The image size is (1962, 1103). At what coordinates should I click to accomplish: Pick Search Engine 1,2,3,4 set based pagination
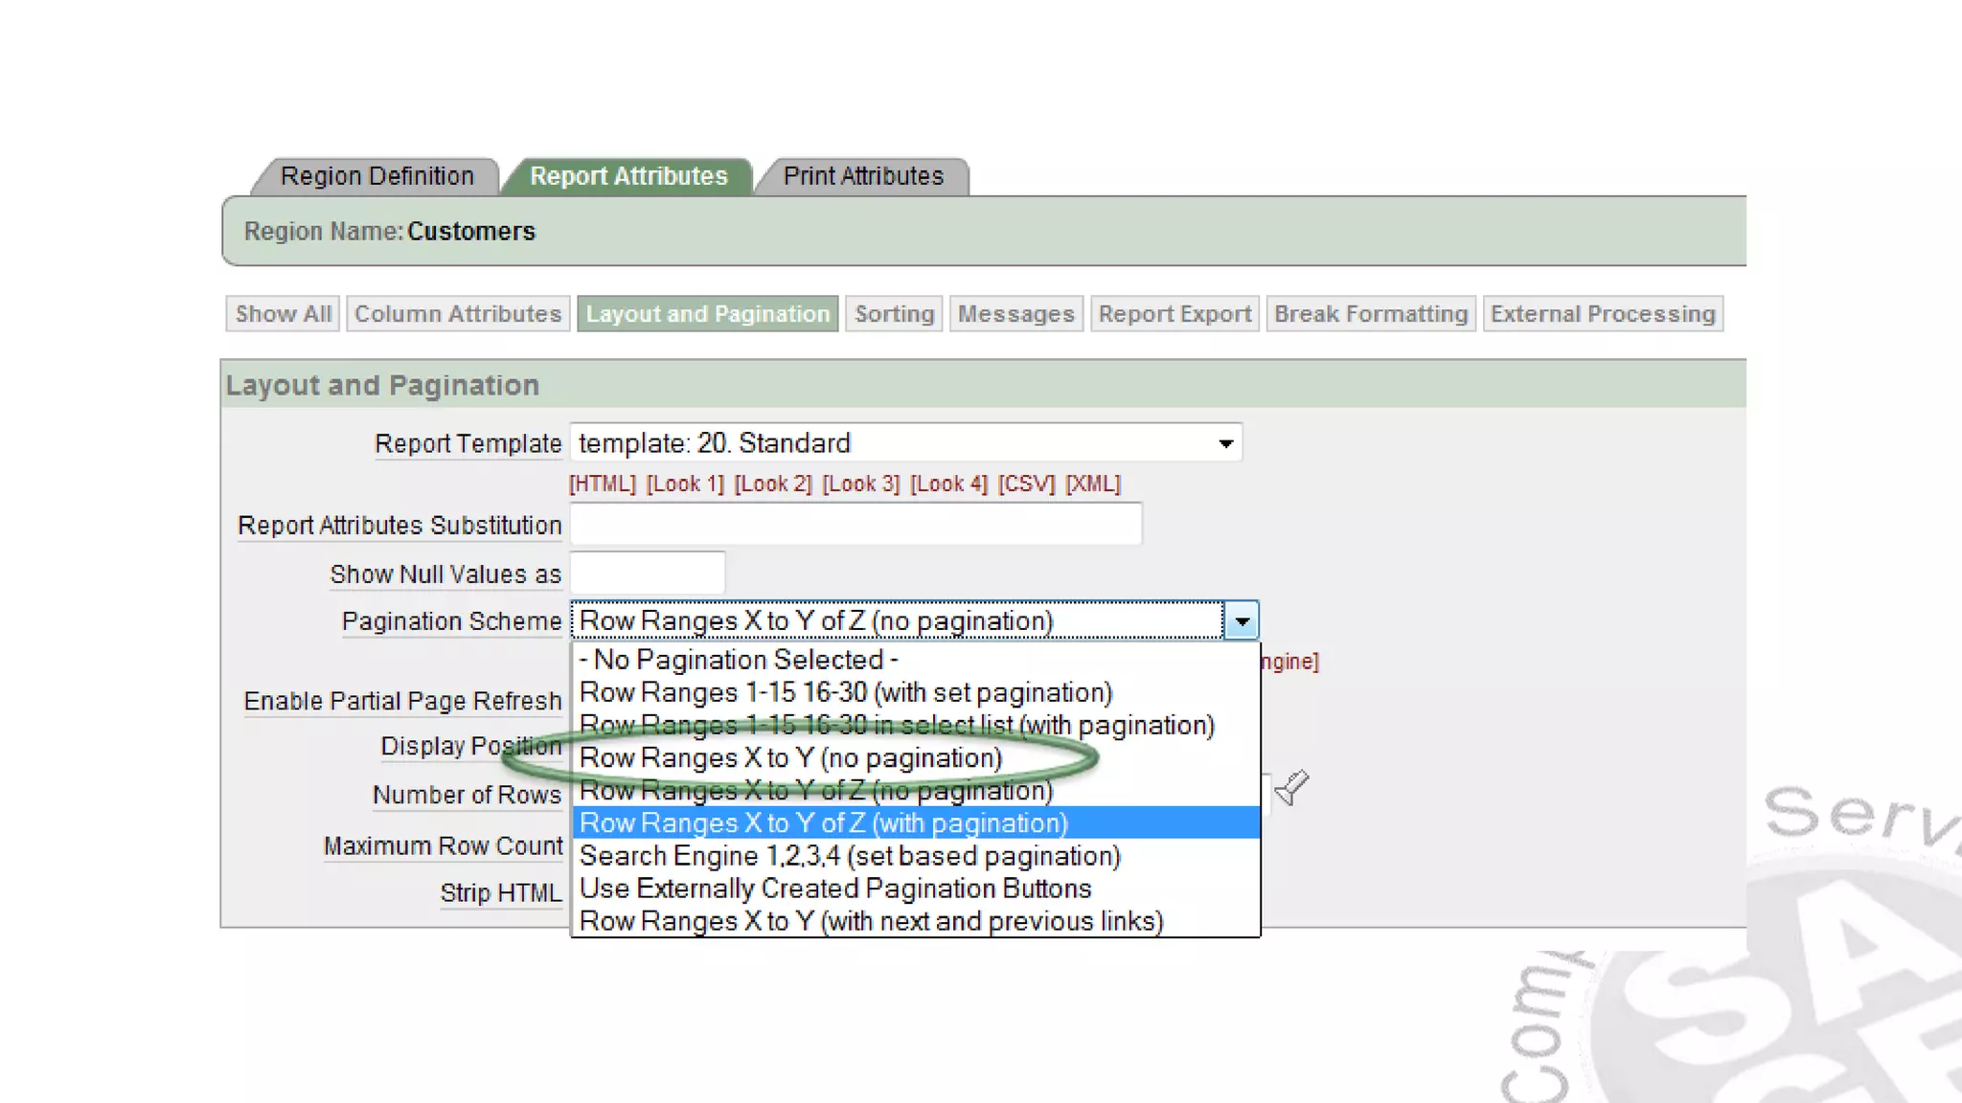pos(849,856)
